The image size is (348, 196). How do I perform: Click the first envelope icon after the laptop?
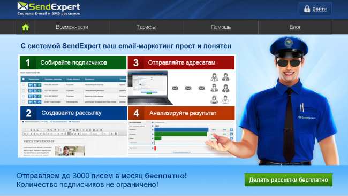click(x=175, y=88)
